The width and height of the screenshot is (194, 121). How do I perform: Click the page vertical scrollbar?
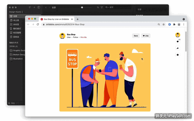point(186,42)
